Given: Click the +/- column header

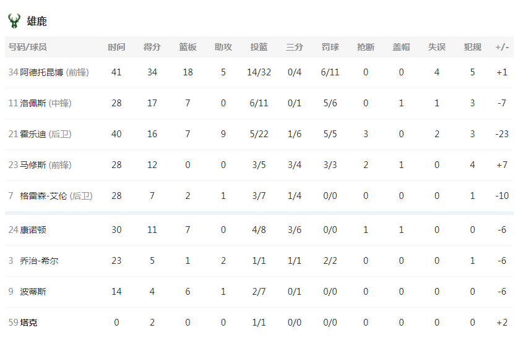Looking at the screenshot, I should (x=502, y=47).
